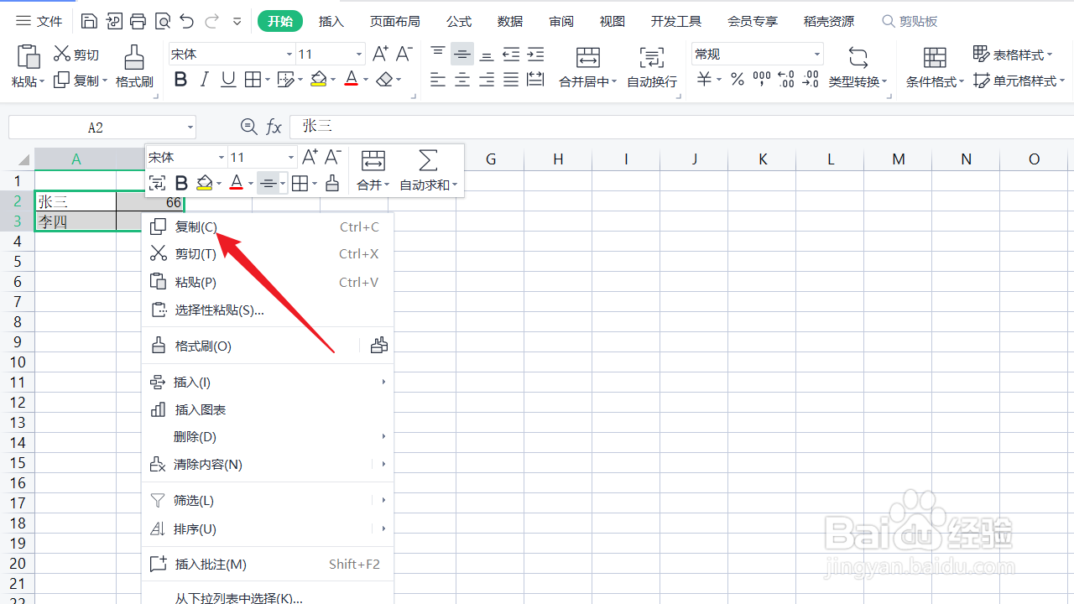This screenshot has height=604, width=1074.
Task: Click the Sigma AutoSum icon in mini toolbar
Action: (428, 161)
